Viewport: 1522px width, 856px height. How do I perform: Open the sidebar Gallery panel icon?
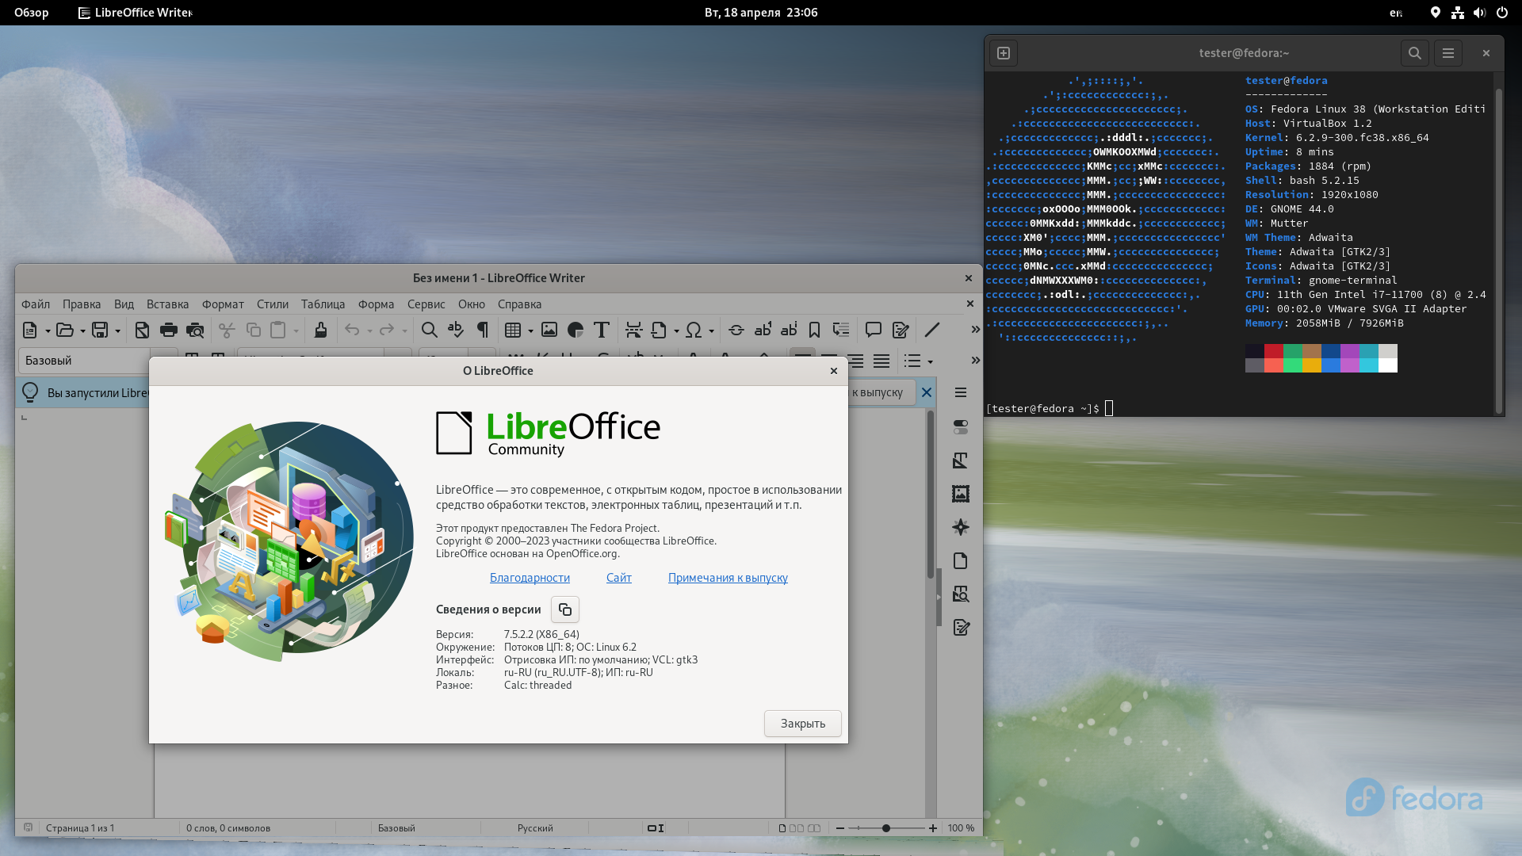pyautogui.click(x=961, y=494)
